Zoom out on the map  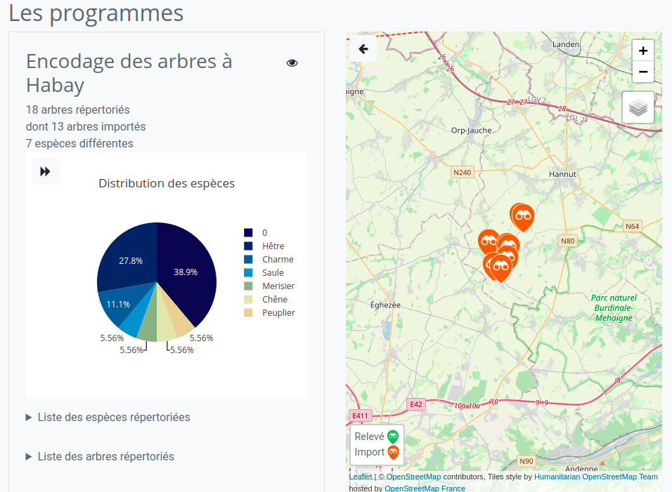pyautogui.click(x=642, y=72)
